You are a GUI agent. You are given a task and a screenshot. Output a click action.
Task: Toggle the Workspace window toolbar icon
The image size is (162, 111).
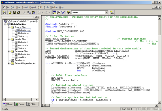click(x=54, y=12)
